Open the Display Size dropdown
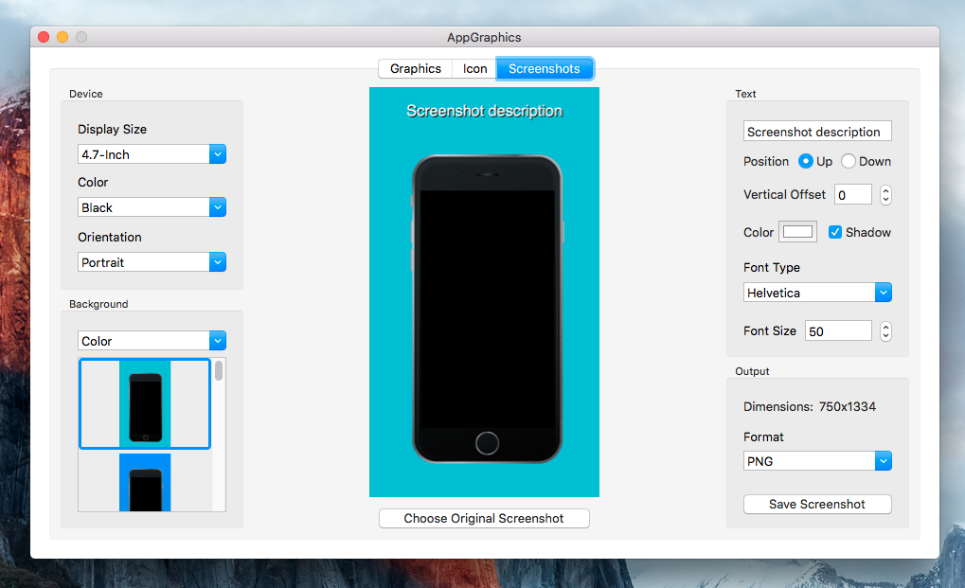 pos(152,154)
